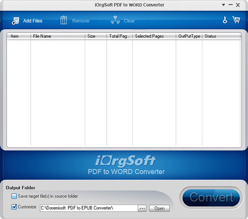Open the shopping cart purchase icon
Viewport: 248px width, 219px height.
(x=236, y=20)
